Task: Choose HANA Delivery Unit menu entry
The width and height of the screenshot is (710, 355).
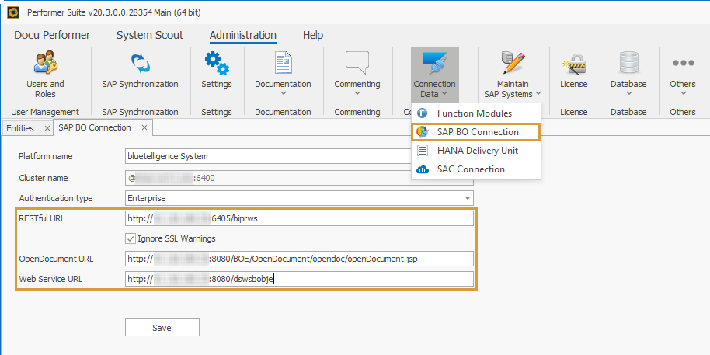Action: click(477, 151)
